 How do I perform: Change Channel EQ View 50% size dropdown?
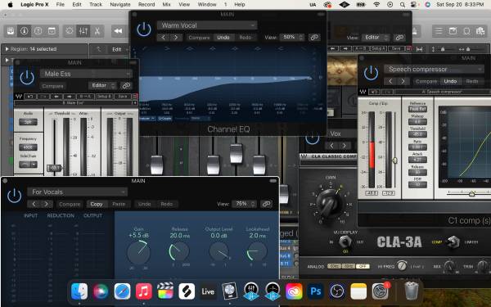click(291, 38)
